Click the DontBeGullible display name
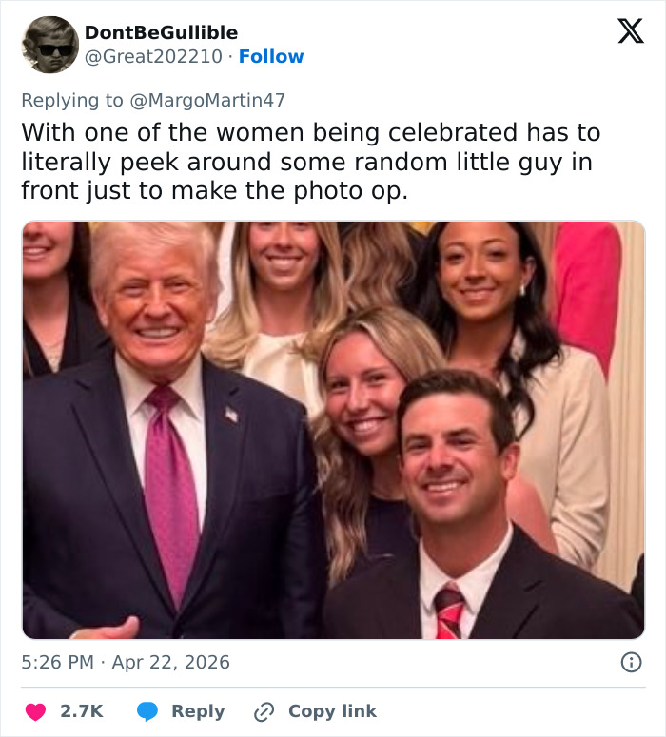Image resolution: width=666 pixels, height=737 pixels. (161, 32)
